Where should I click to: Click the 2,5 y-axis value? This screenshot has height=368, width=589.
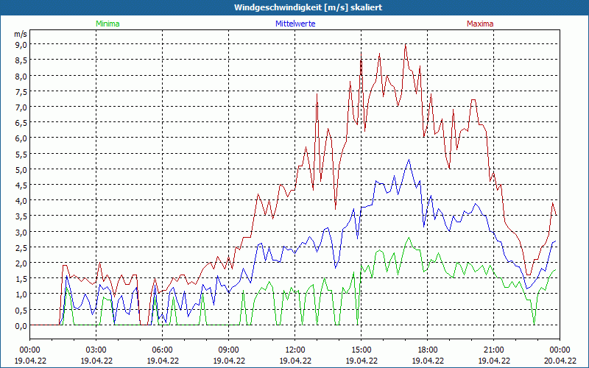[x=21, y=247]
